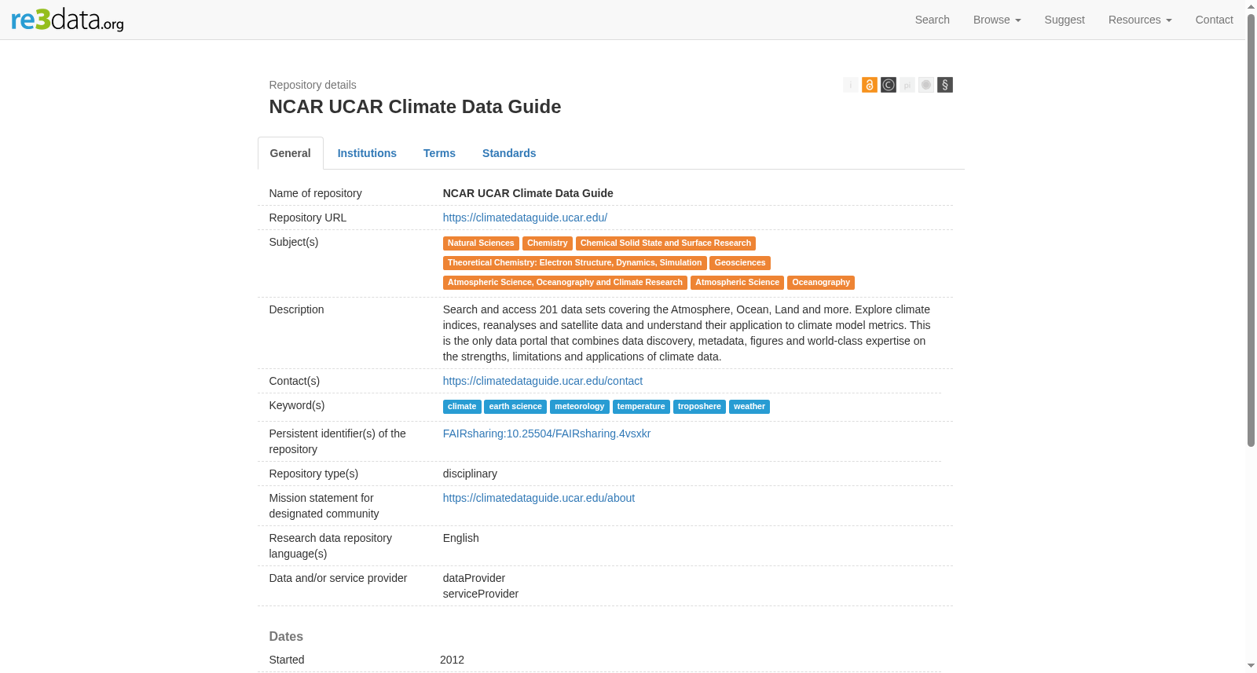Open the climatedataguide about mission link
This screenshot has width=1257, height=673.
click(539, 498)
